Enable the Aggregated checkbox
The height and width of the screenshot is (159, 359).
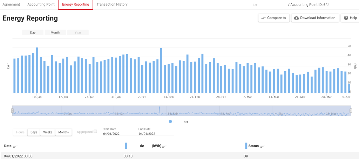(95, 131)
